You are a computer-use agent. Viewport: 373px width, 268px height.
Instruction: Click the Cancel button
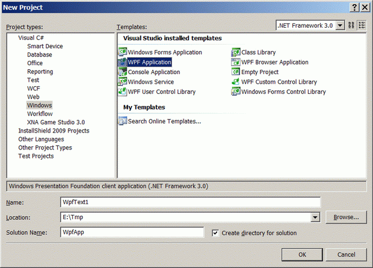pyautogui.click(x=346, y=255)
